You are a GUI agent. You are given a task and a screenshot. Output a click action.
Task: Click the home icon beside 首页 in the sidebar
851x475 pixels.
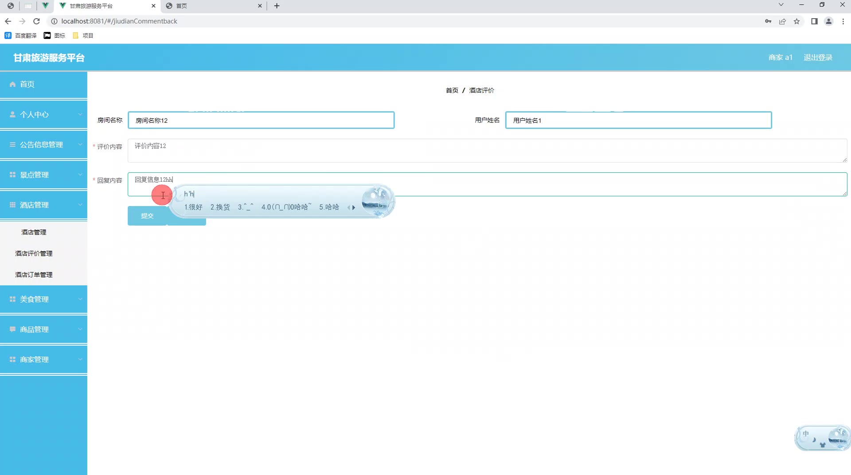[x=12, y=84]
